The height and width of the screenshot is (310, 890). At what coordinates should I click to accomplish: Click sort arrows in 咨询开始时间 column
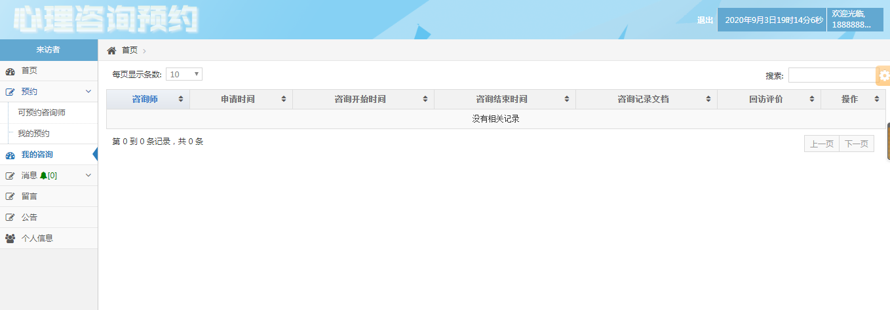pos(425,99)
